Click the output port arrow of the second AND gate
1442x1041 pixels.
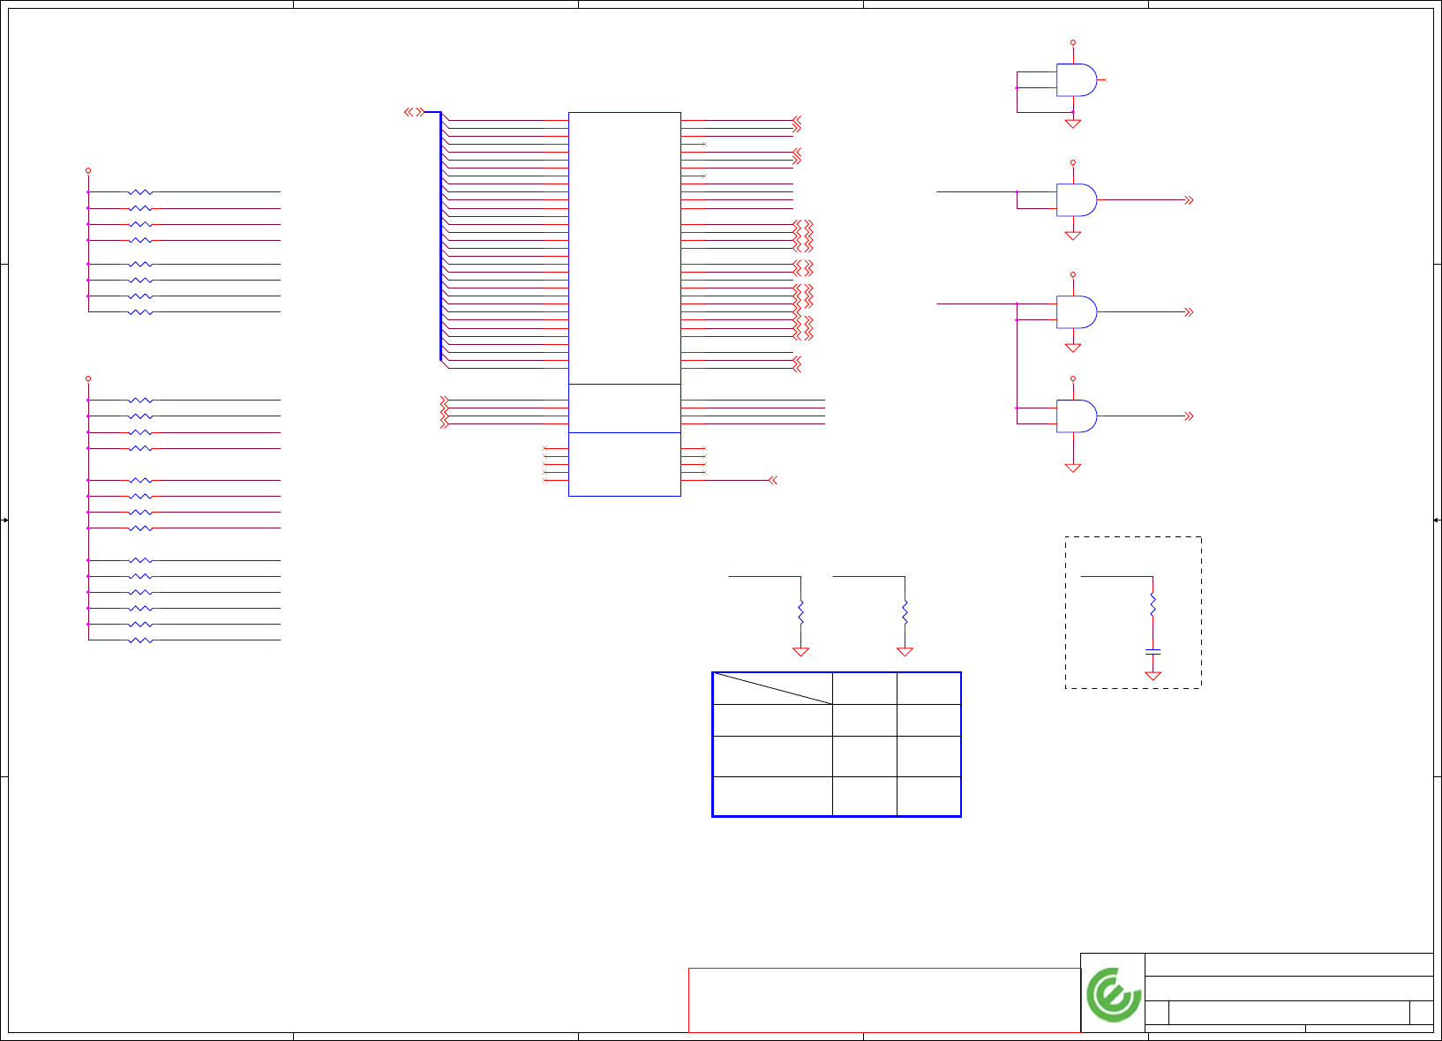tap(1189, 200)
